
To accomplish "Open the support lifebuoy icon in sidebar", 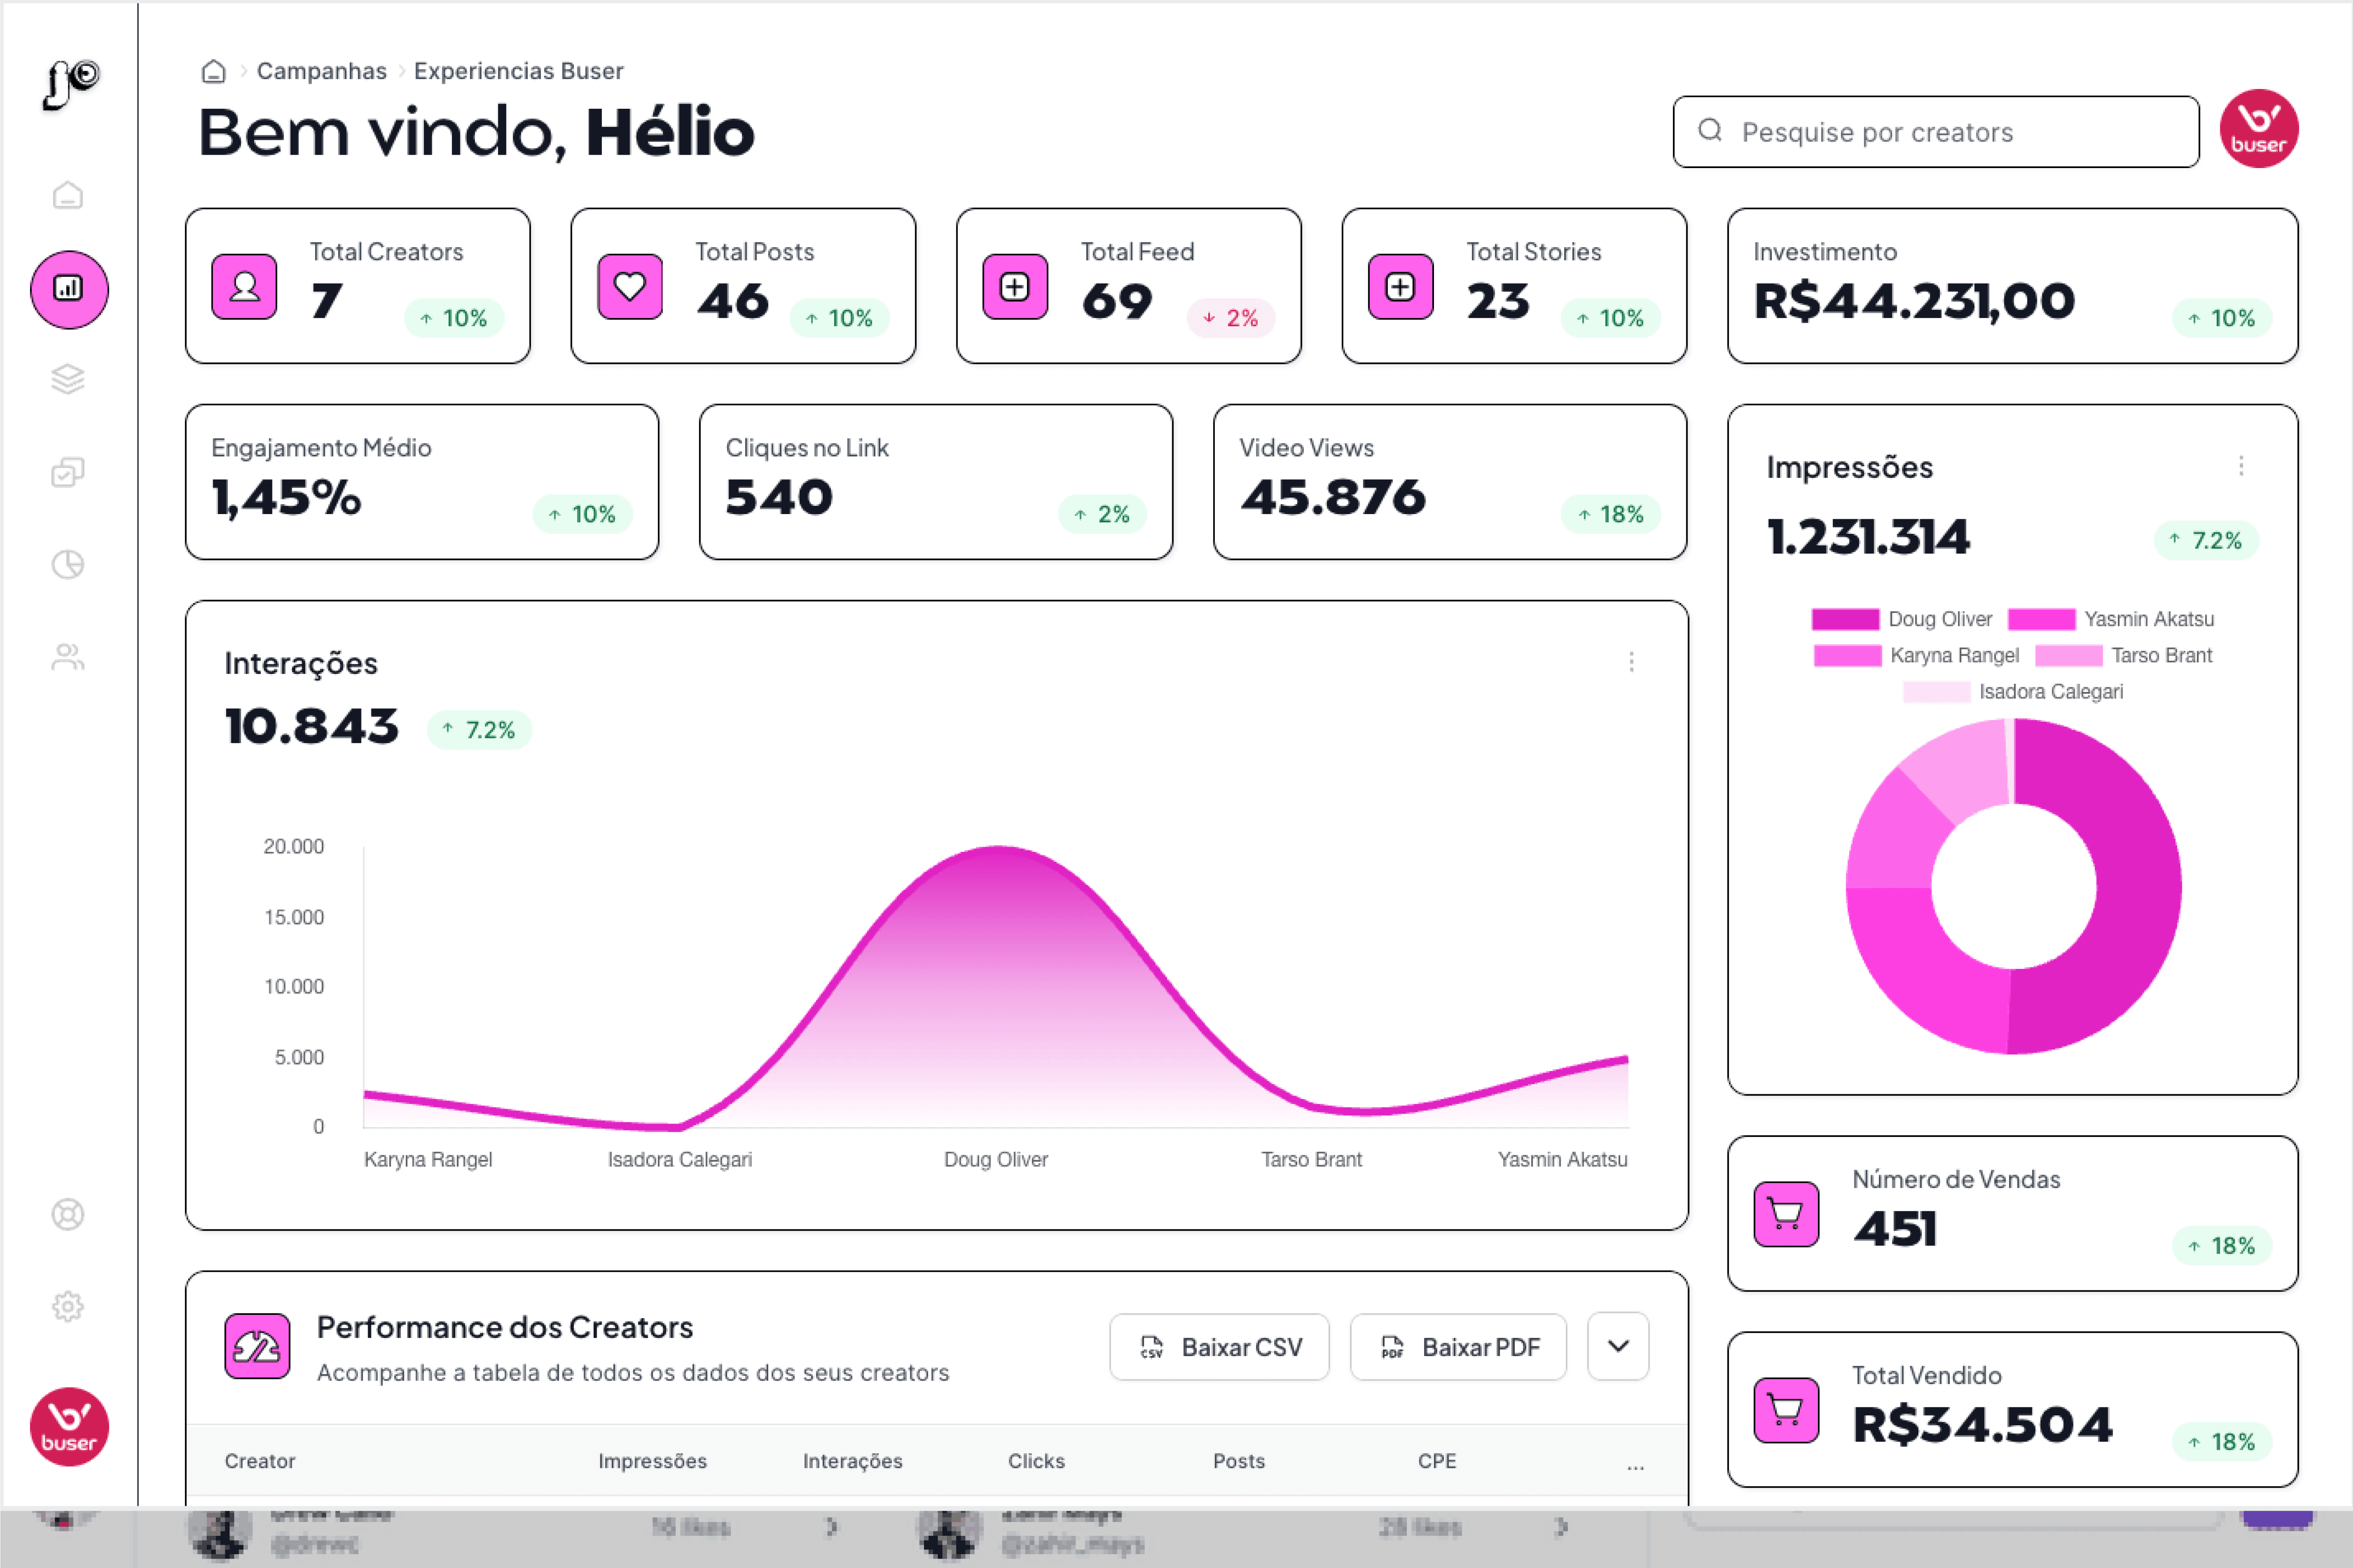I will [x=68, y=1214].
